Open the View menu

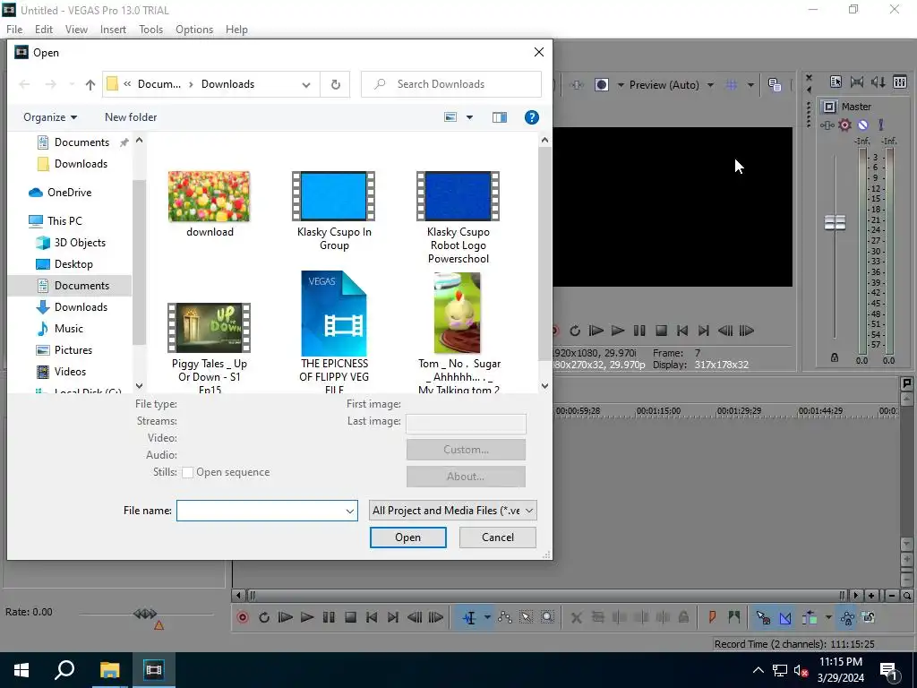point(76,30)
